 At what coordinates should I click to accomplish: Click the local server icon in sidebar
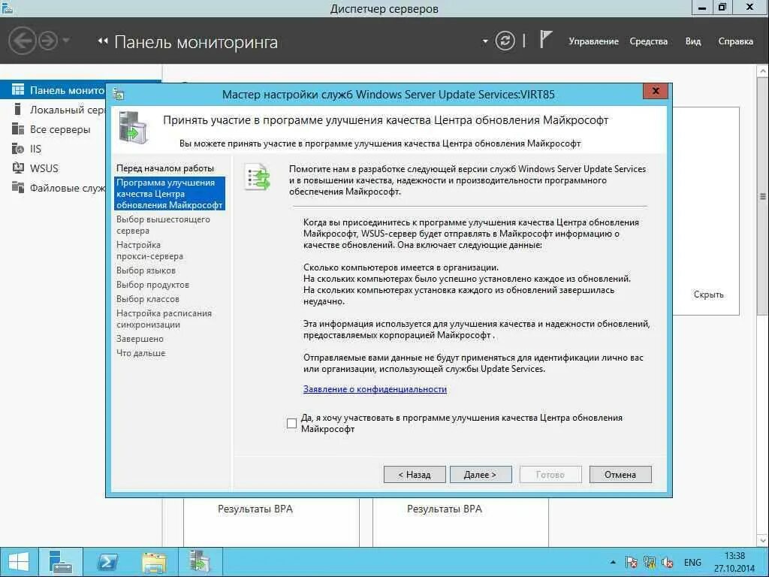[x=18, y=110]
